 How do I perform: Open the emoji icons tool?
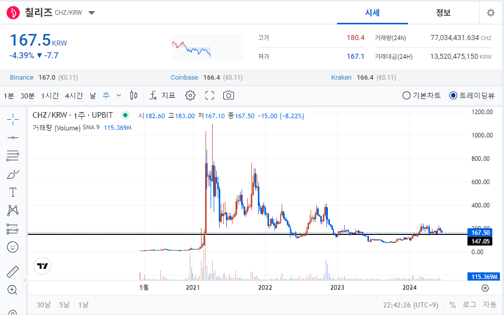(x=13, y=247)
